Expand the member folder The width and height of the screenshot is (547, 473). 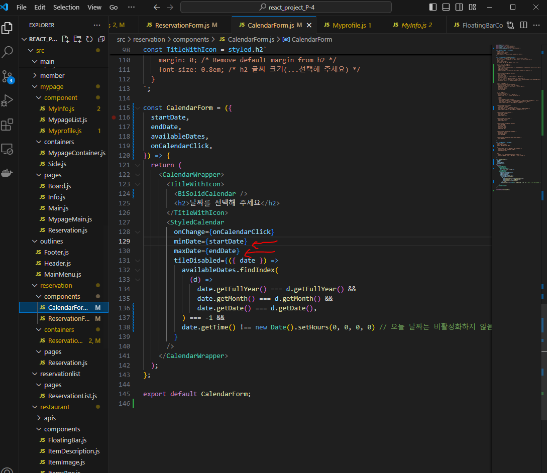coord(52,76)
